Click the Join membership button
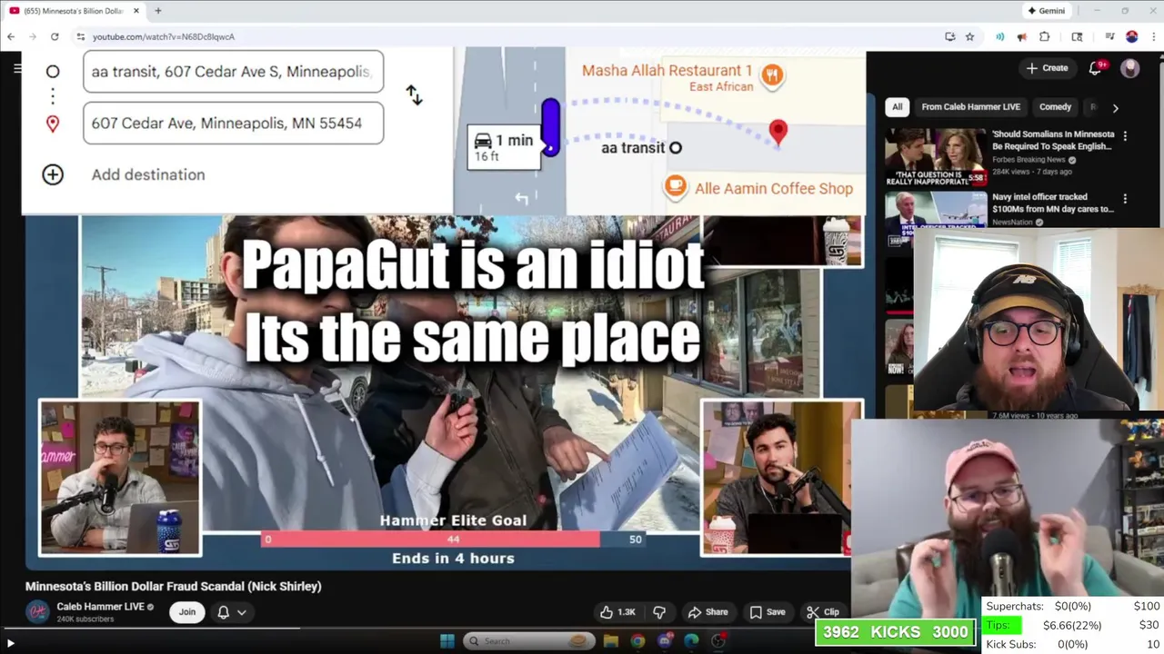This screenshot has height=654, width=1164. tap(186, 612)
